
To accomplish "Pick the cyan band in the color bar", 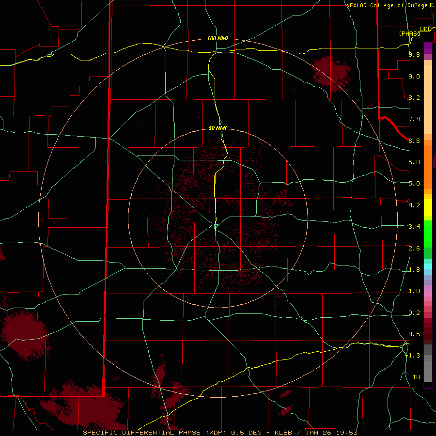I will coord(428,266).
